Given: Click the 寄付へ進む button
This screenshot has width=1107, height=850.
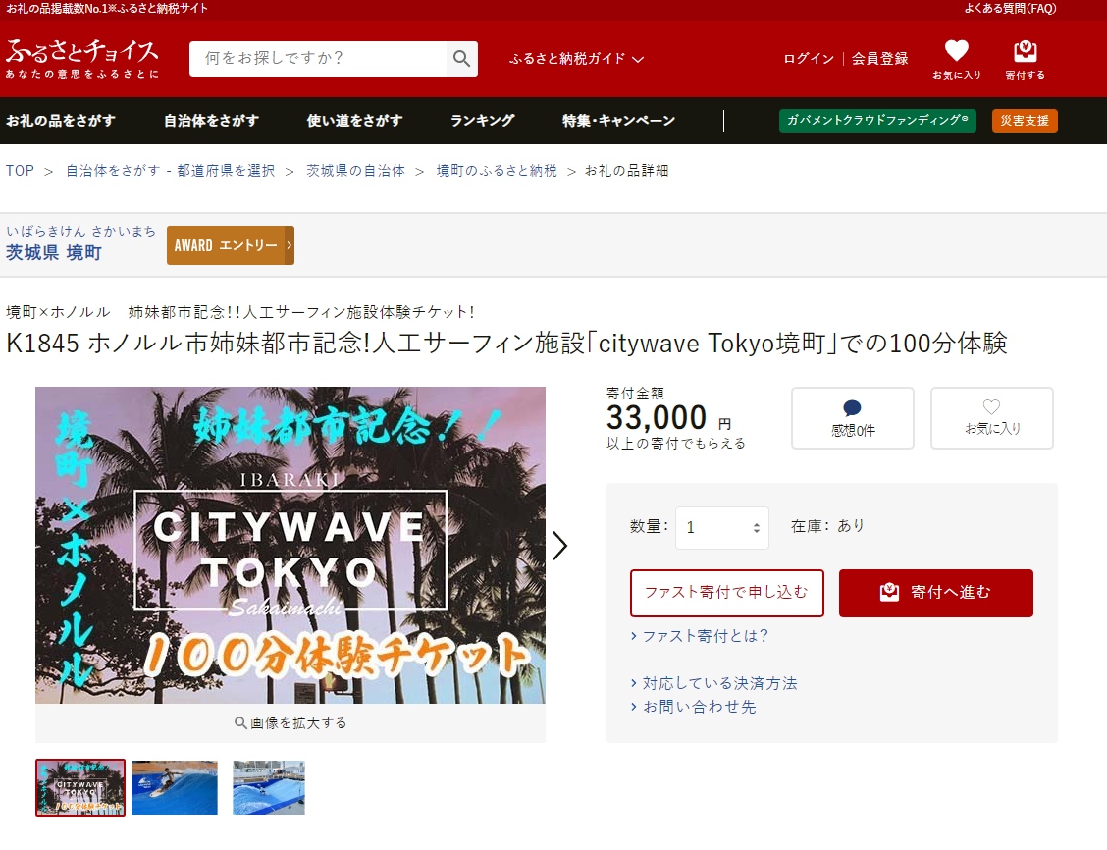Looking at the screenshot, I should coord(936,593).
